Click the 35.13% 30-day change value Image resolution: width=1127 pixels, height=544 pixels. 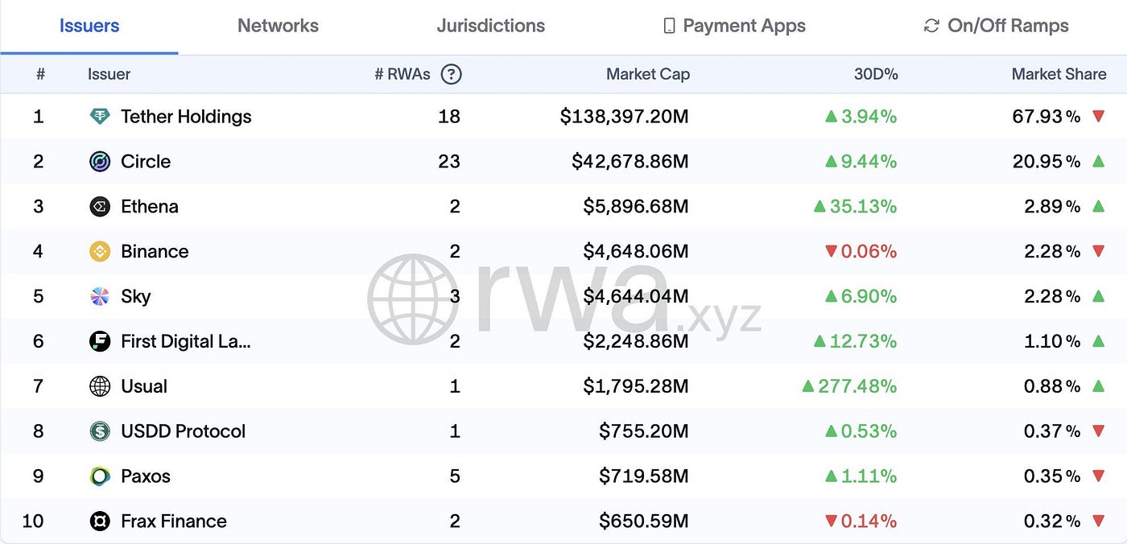[863, 207]
